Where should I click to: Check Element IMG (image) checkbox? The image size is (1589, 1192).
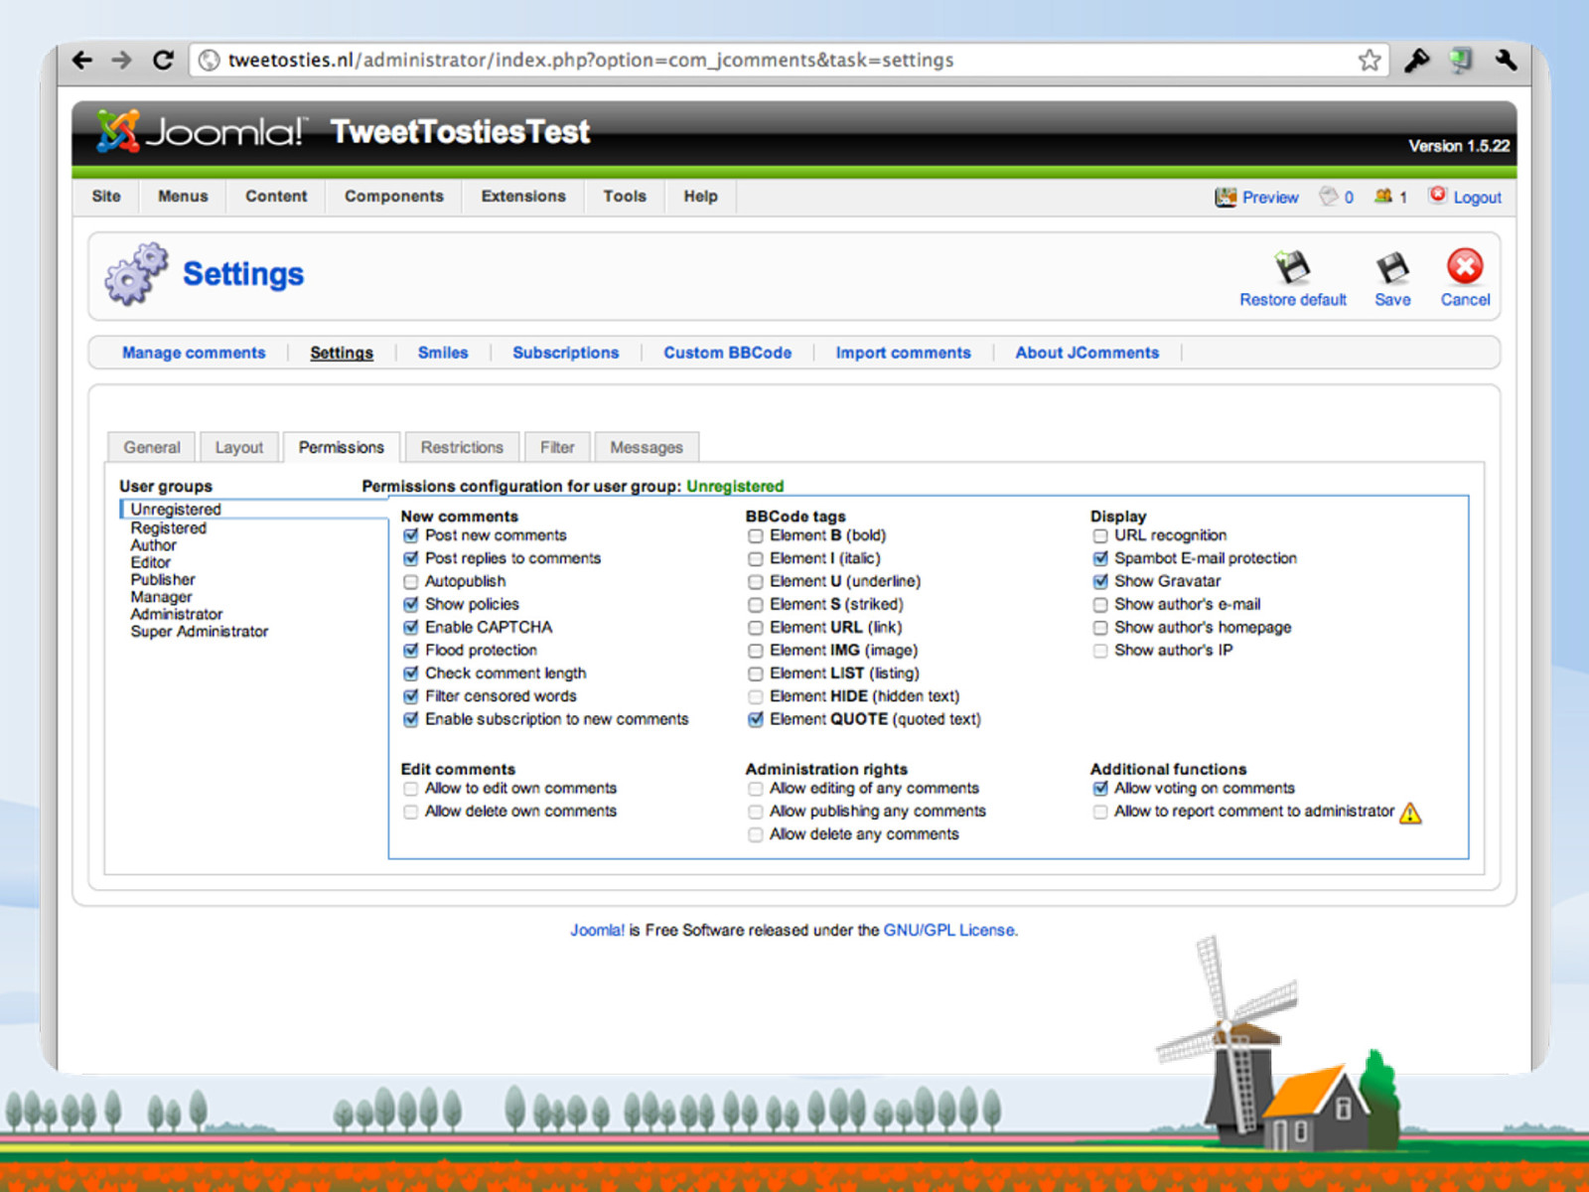tap(756, 651)
